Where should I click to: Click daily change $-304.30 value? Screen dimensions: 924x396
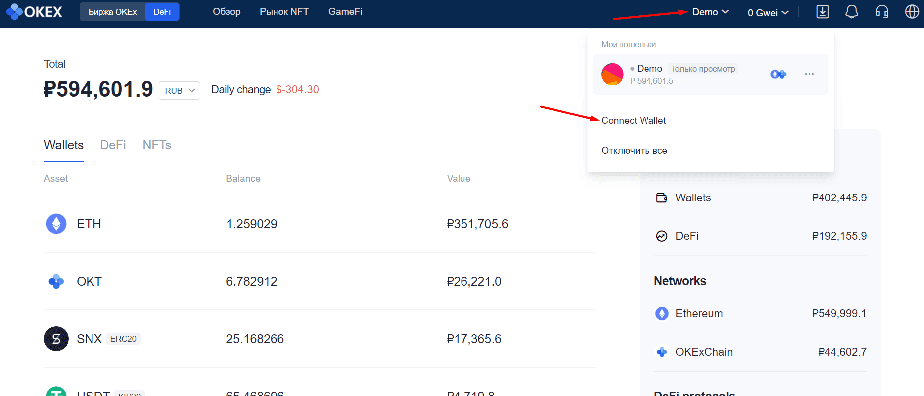pyautogui.click(x=297, y=89)
